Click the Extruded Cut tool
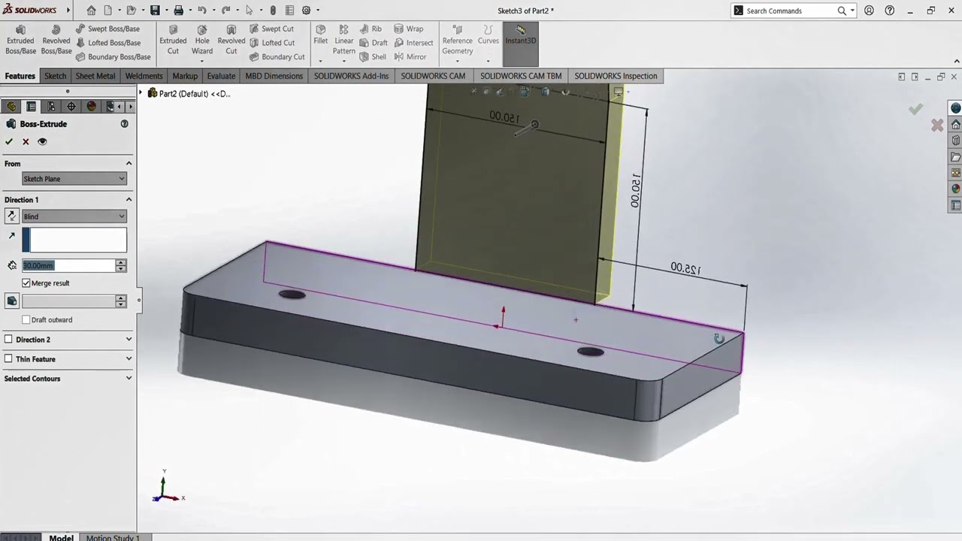This screenshot has width=962, height=541. pyautogui.click(x=173, y=40)
